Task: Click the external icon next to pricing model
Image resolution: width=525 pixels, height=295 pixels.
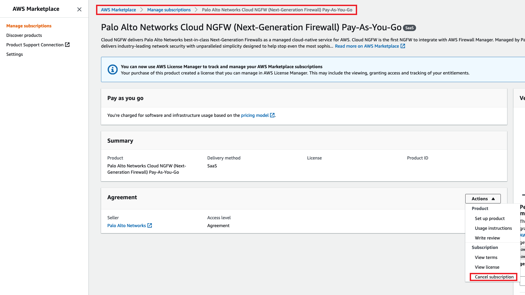Action: 272,115
